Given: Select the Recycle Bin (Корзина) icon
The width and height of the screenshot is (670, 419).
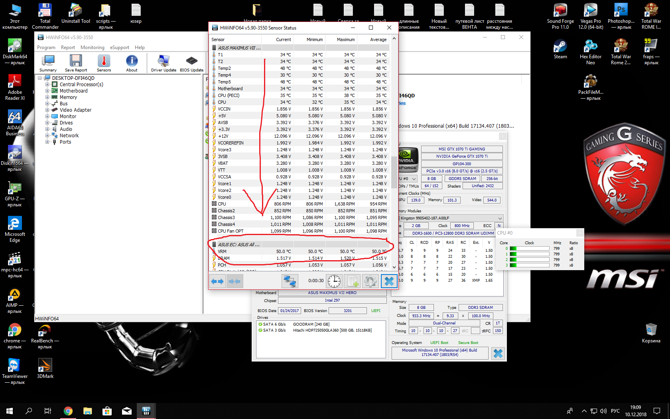Looking at the screenshot, I should [651, 333].
